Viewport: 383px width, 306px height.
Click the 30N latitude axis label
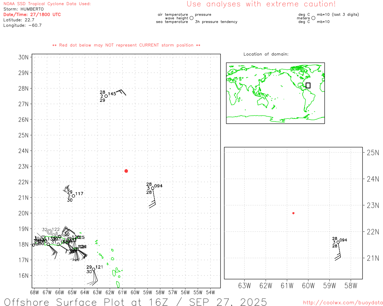click(x=24, y=57)
